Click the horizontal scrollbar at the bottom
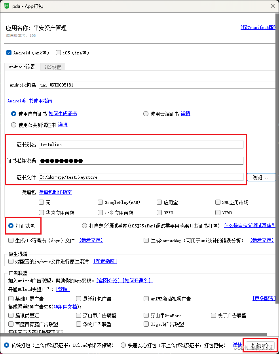This screenshot has width=279, height=354. [134, 335]
